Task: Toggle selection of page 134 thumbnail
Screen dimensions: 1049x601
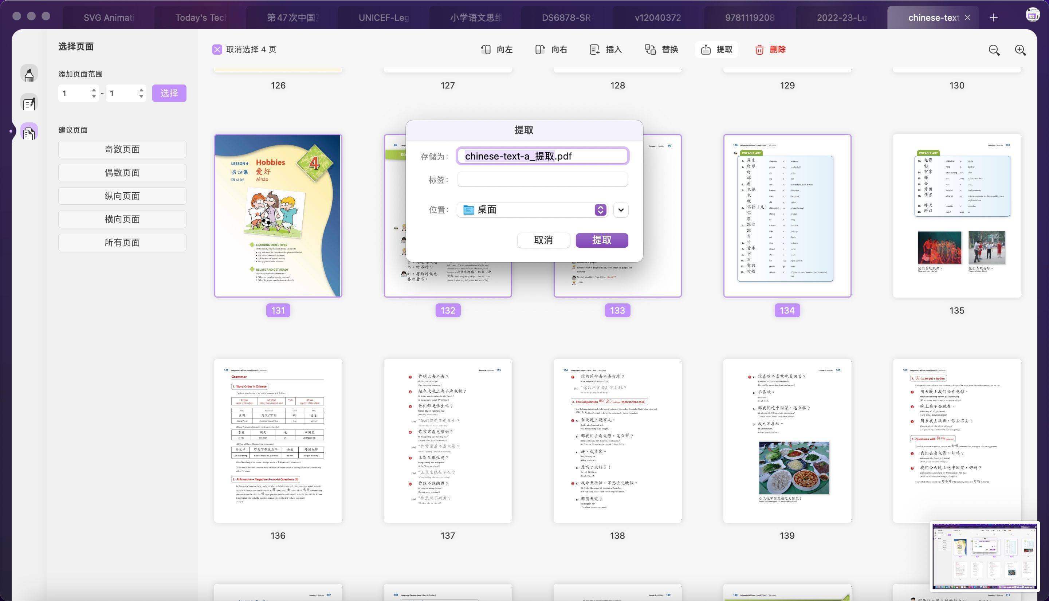Action: click(x=787, y=216)
